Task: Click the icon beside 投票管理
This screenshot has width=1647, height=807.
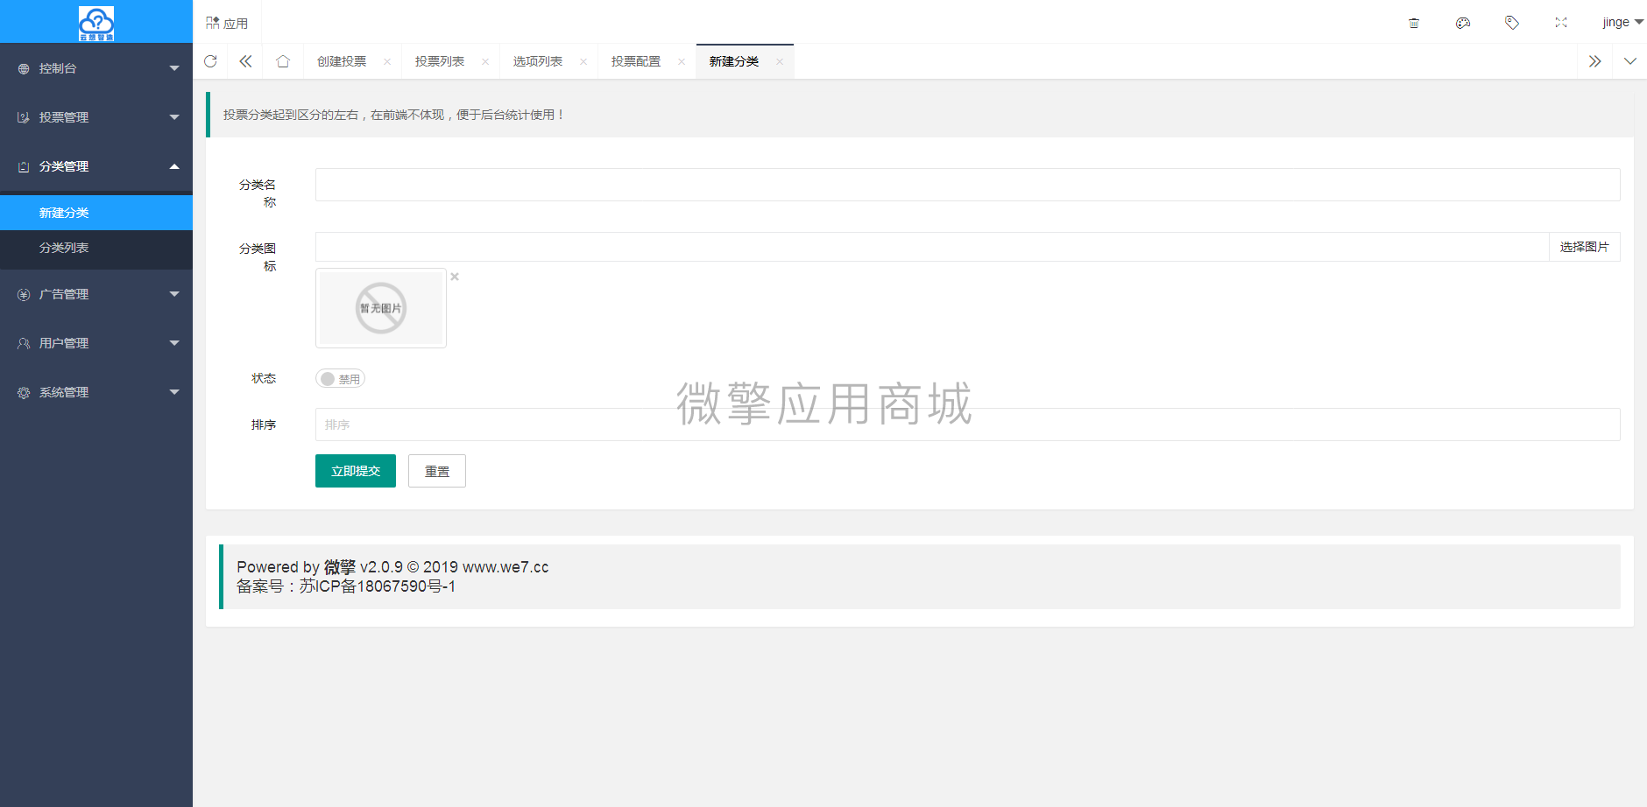Action: [x=24, y=117]
